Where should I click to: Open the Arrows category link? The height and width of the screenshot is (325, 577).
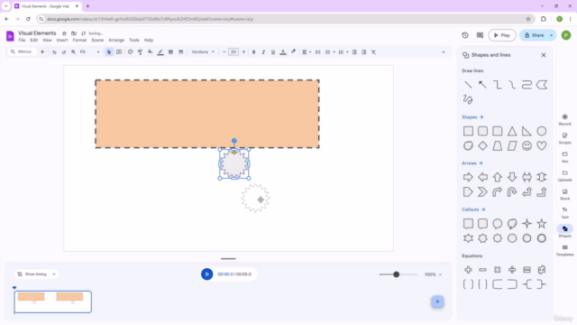tap(472, 163)
